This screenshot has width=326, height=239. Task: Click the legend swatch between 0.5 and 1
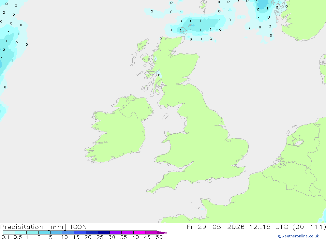click(x=21, y=232)
